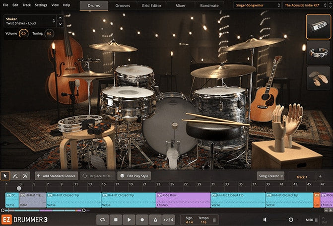This screenshot has height=226, width=333.
Task: Open the Singer-Songwriter library dropdown
Action: pyautogui.click(x=256, y=5)
